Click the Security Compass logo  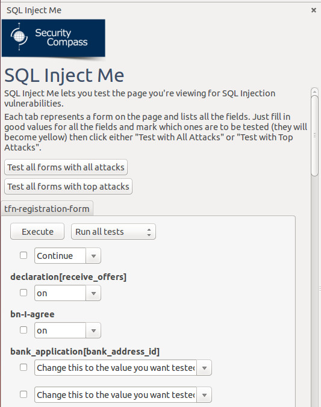[x=54, y=38]
